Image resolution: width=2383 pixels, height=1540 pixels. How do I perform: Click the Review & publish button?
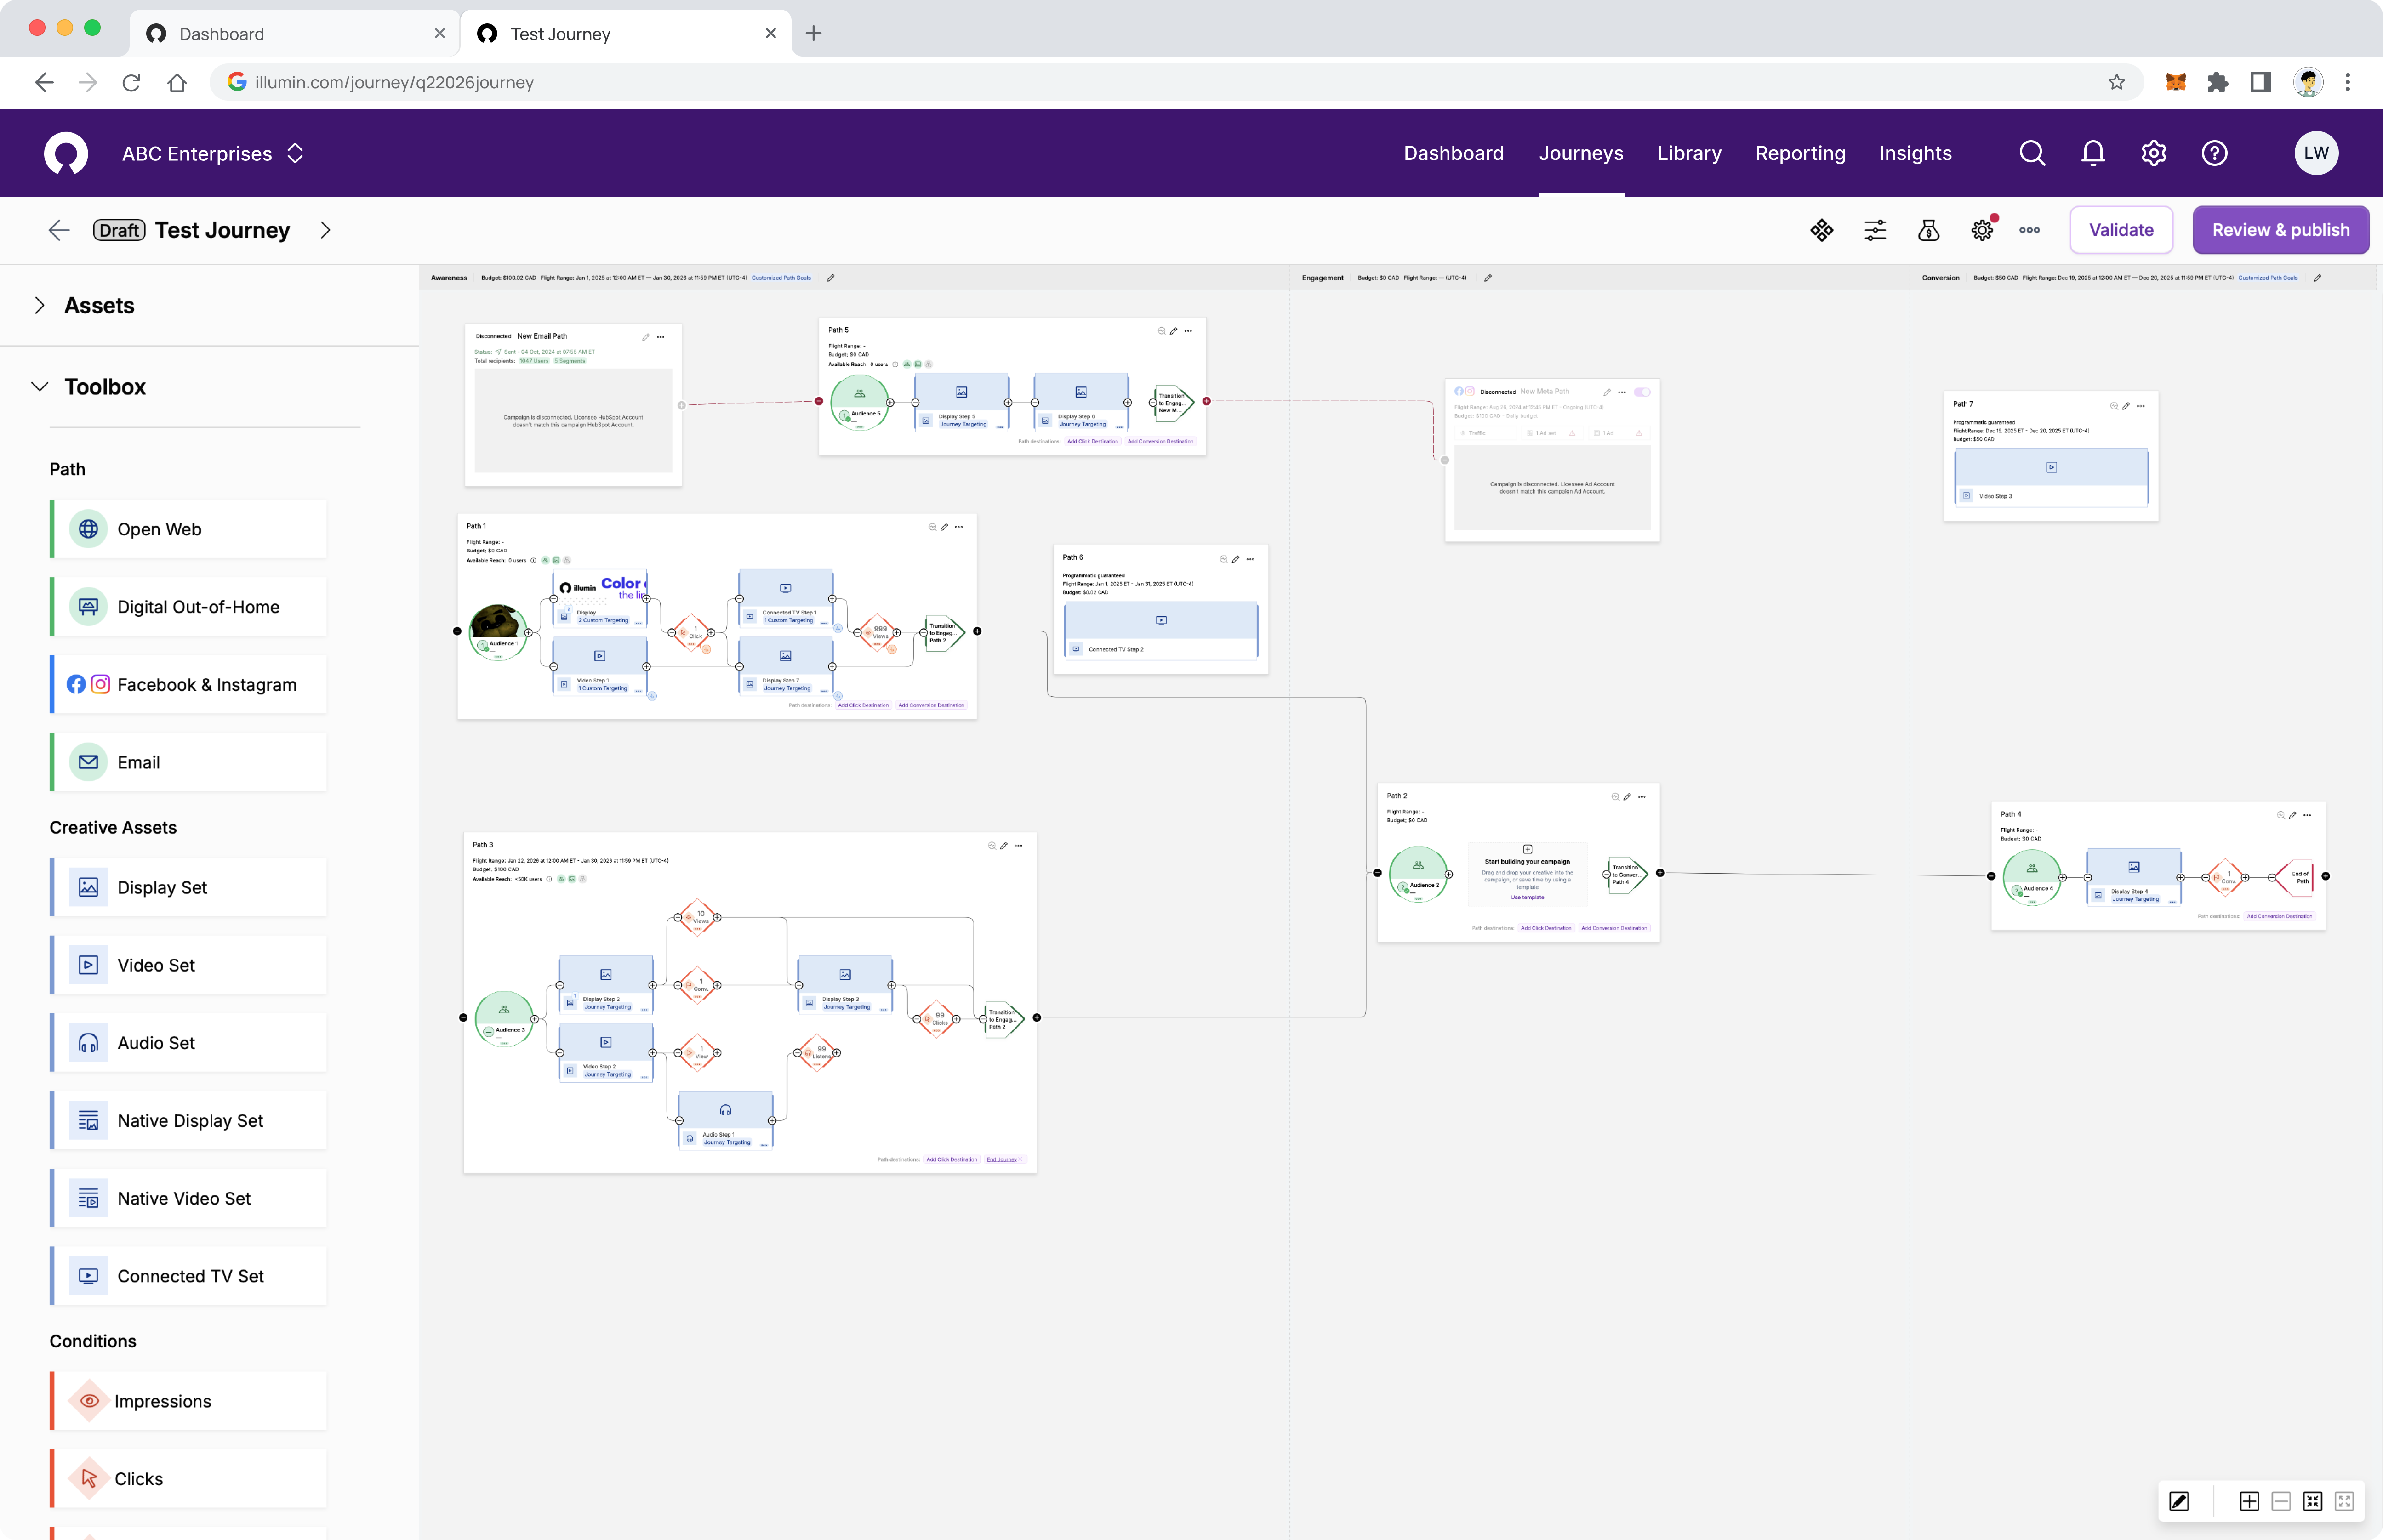coord(2280,230)
